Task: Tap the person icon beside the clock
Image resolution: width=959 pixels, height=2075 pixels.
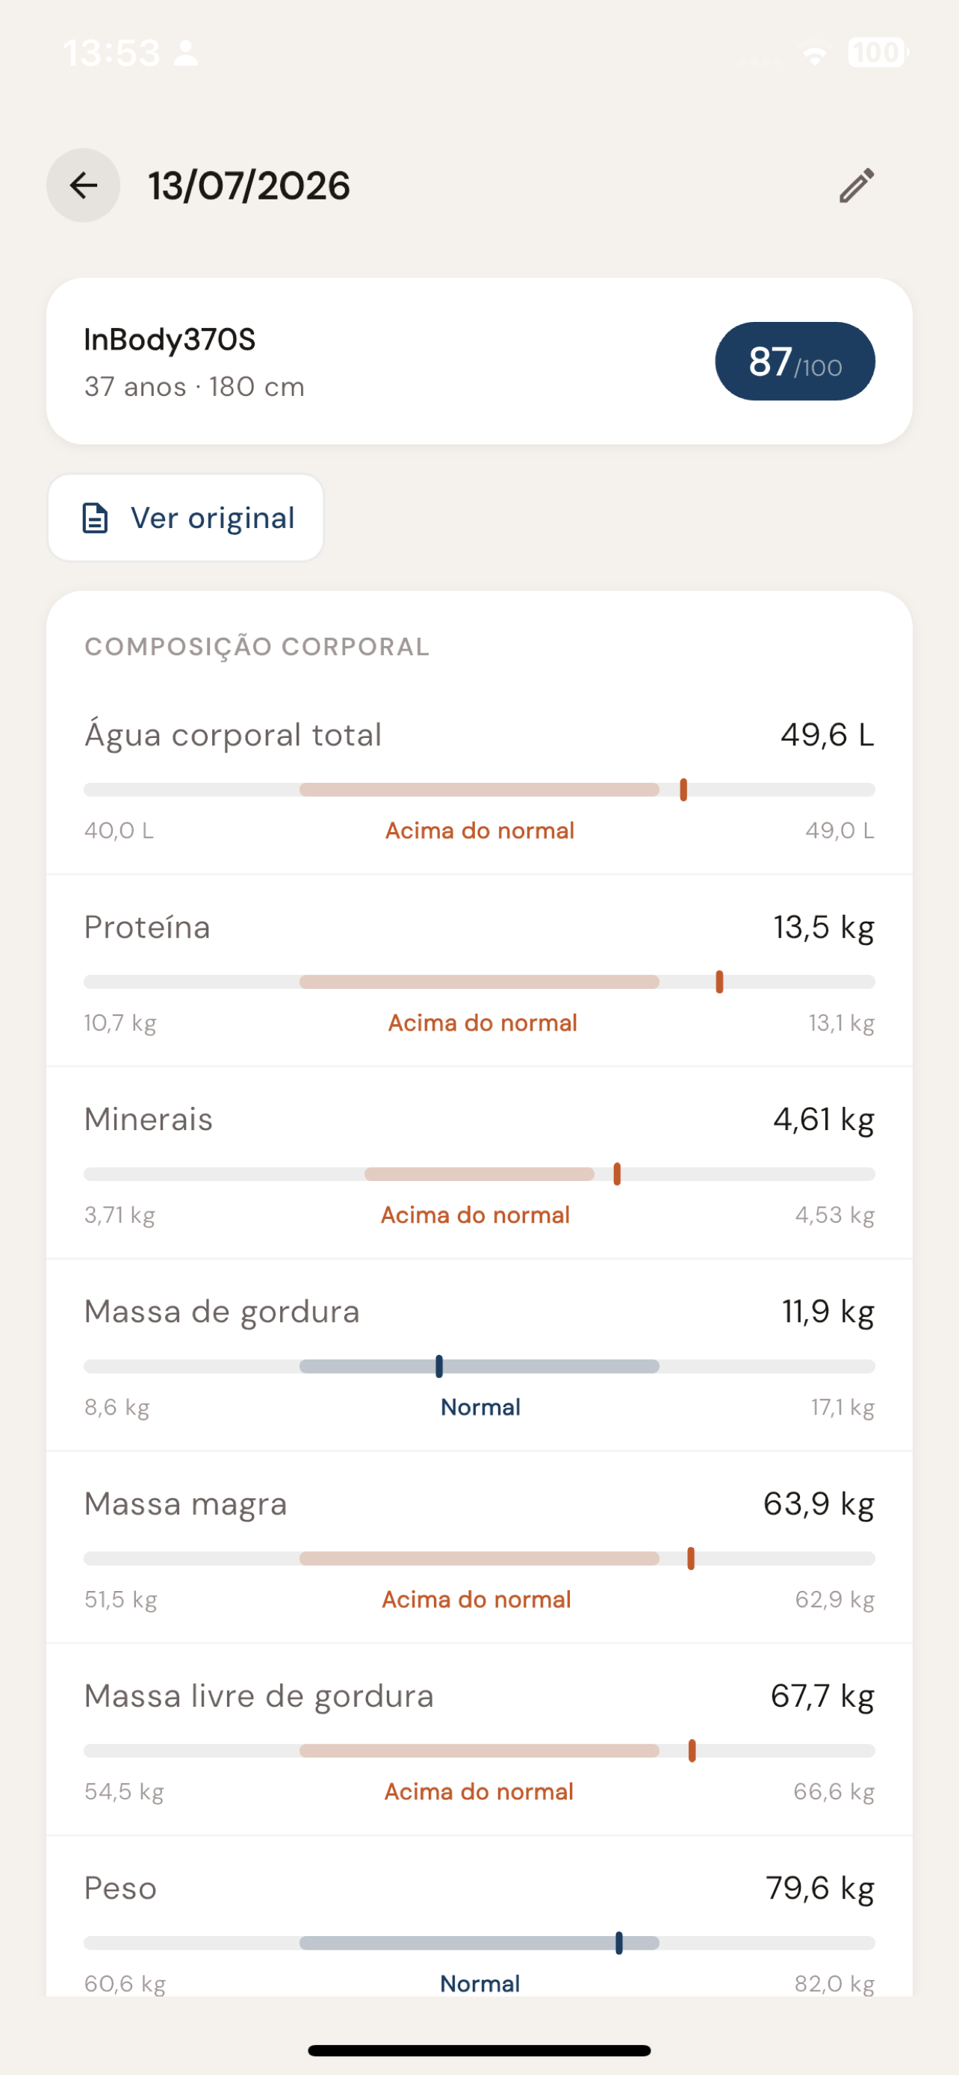Action: 186,53
